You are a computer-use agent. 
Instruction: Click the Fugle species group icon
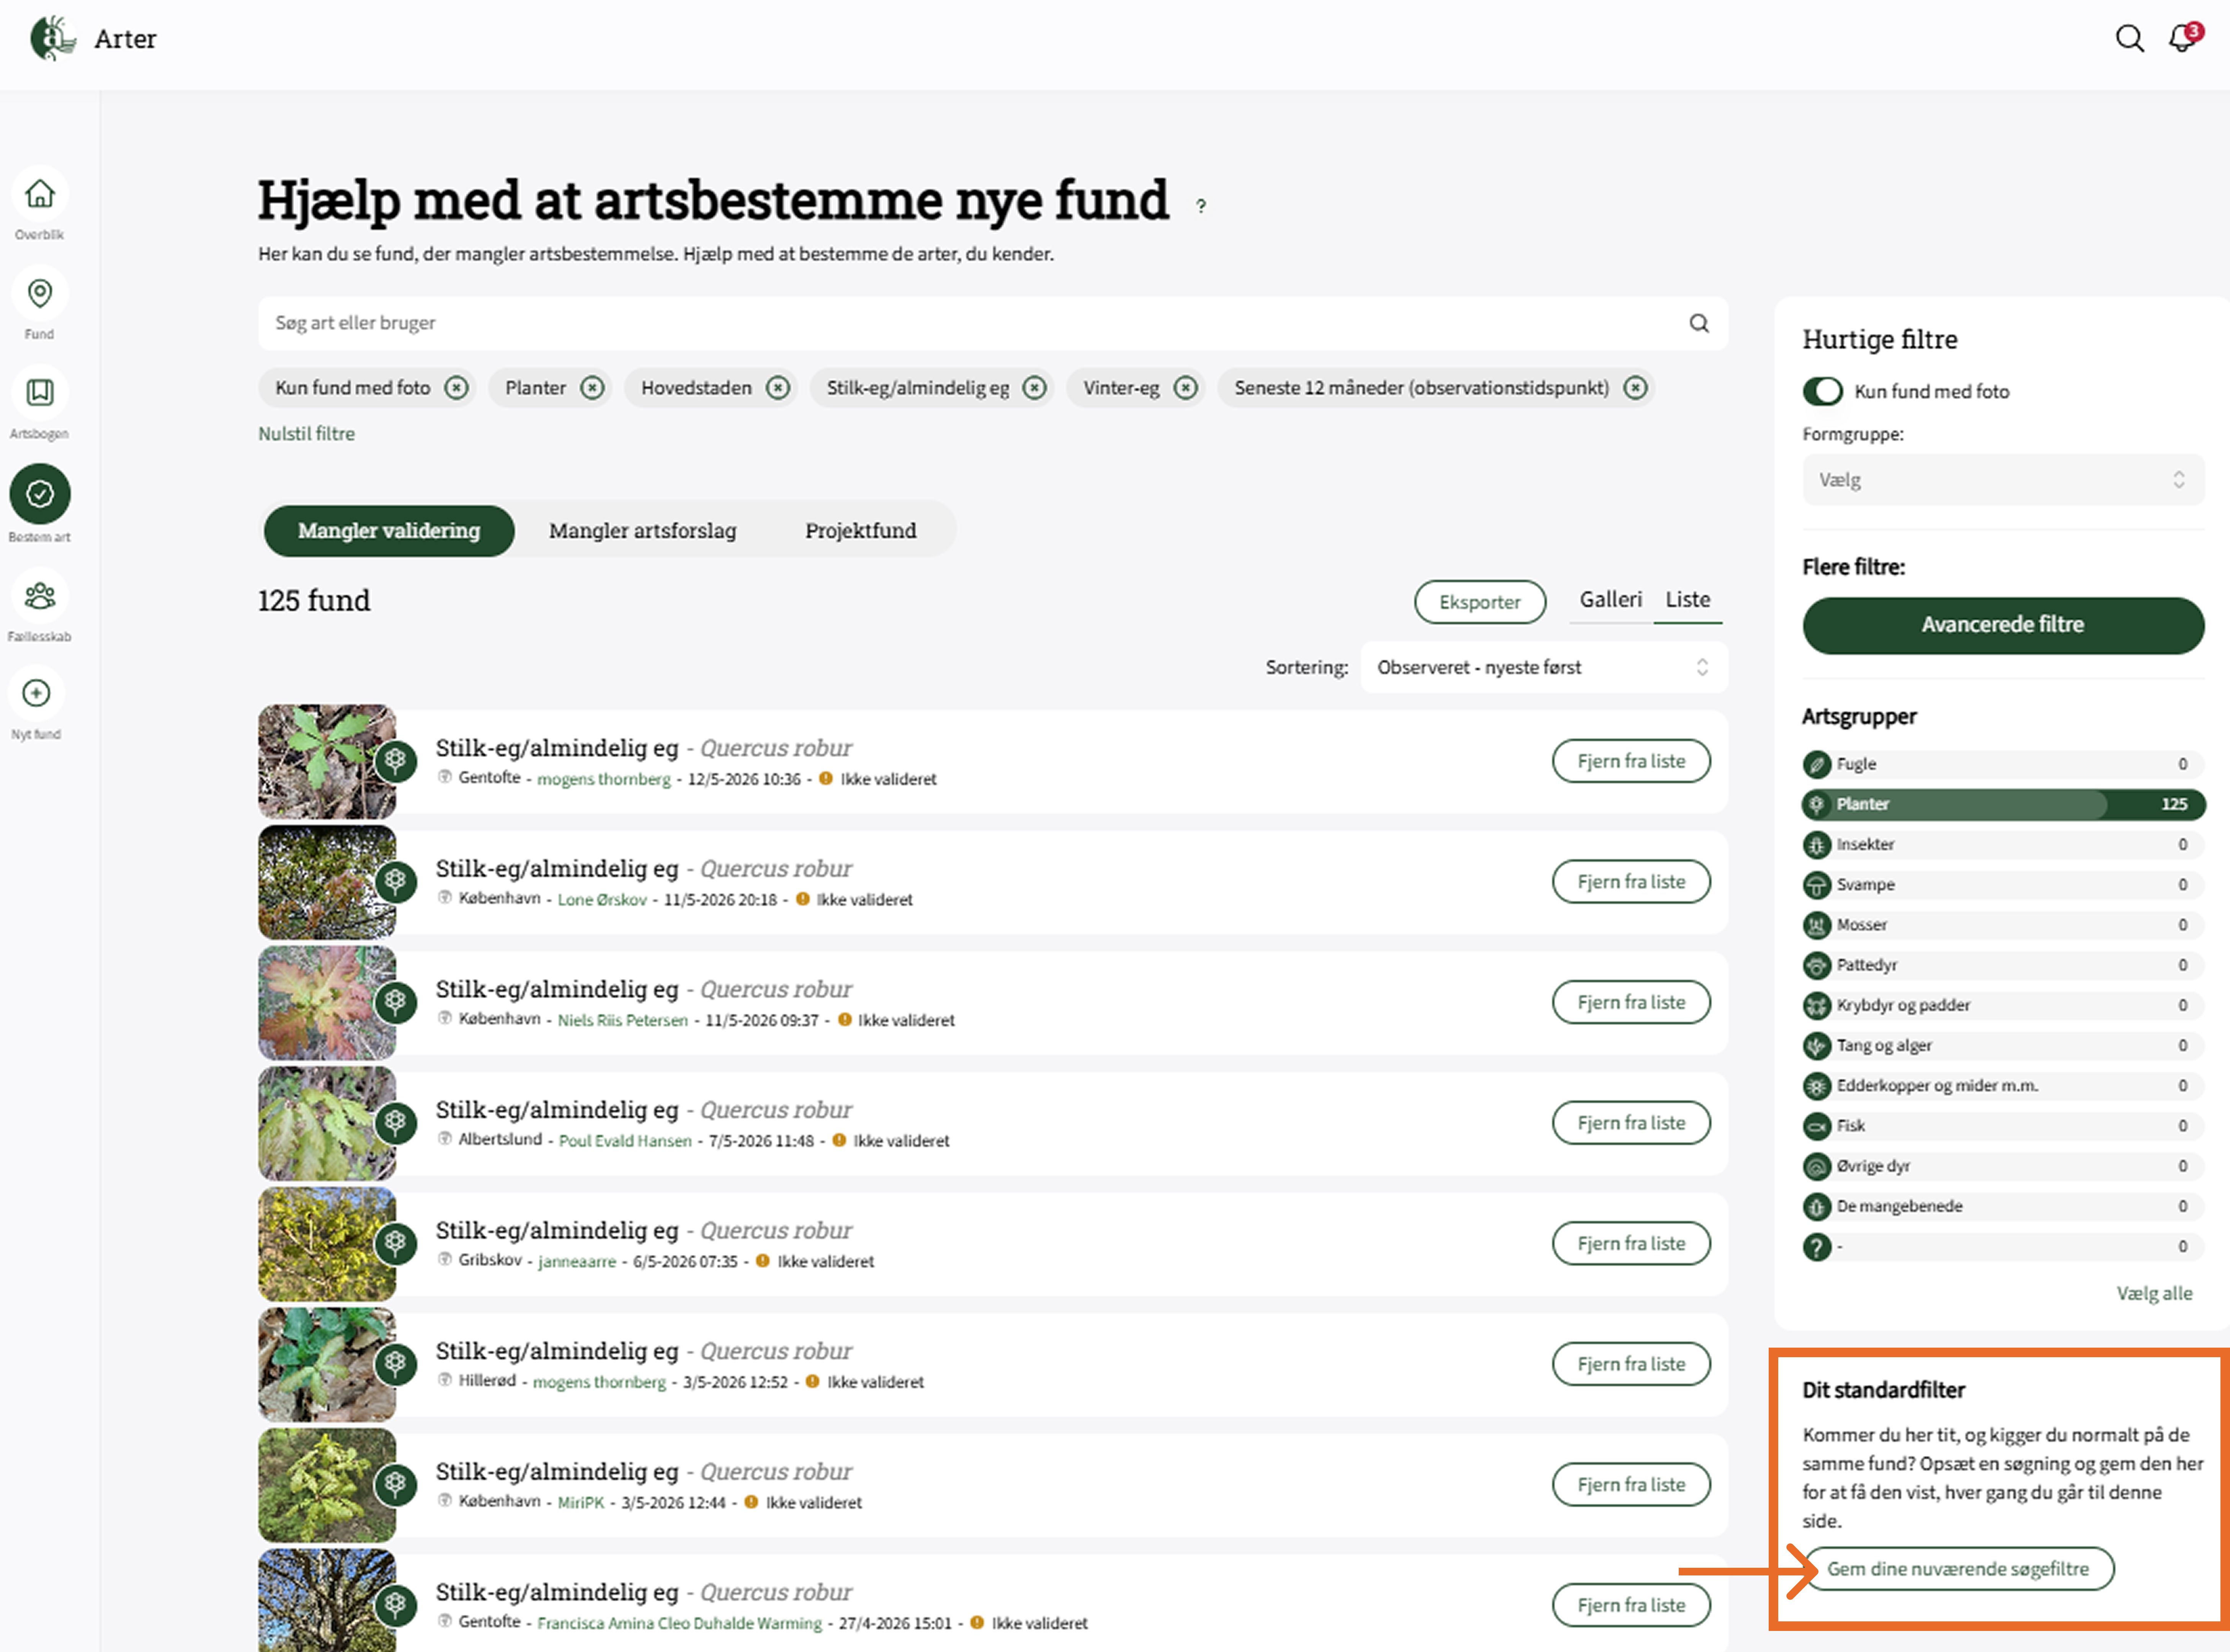click(x=1816, y=765)
